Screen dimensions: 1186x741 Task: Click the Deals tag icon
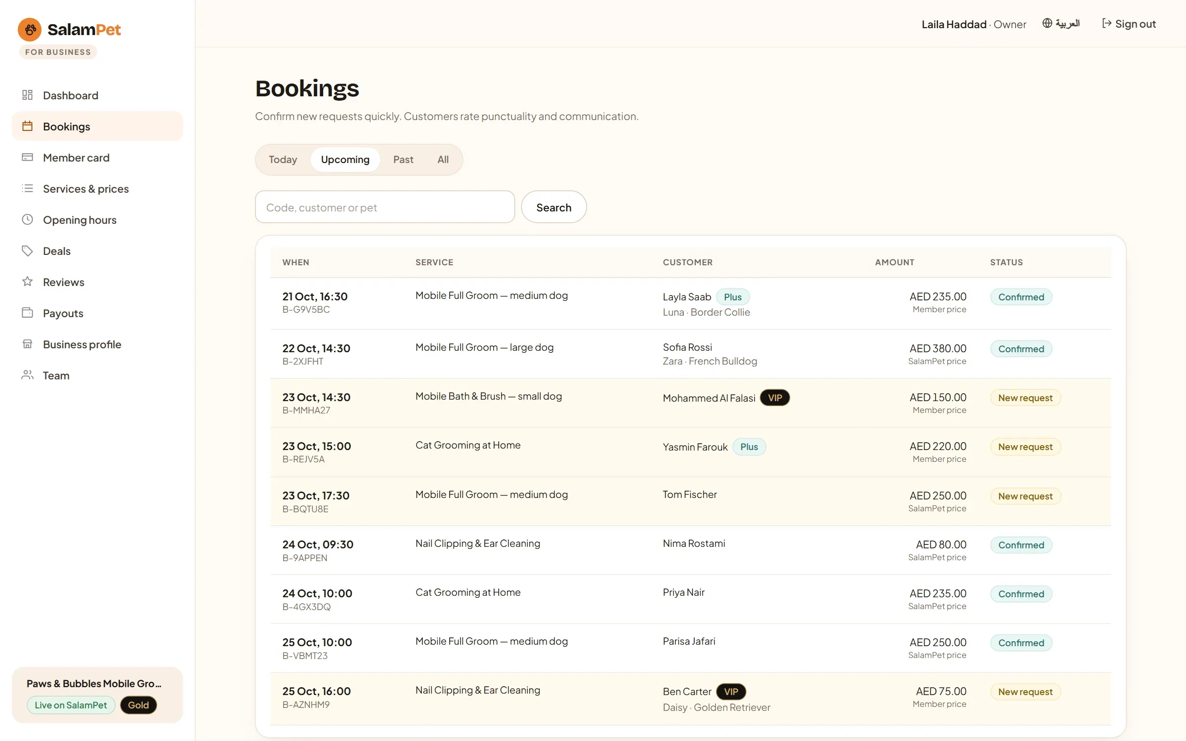pyautogui.click(x=27, y=250)
